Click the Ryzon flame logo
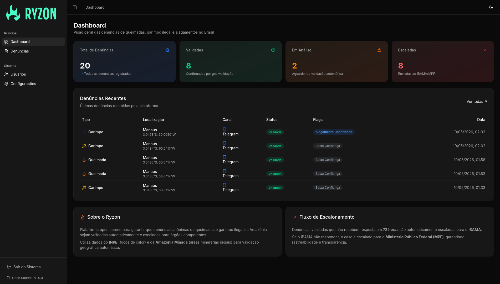Screen dimensions: 500x284 [13, 13]
